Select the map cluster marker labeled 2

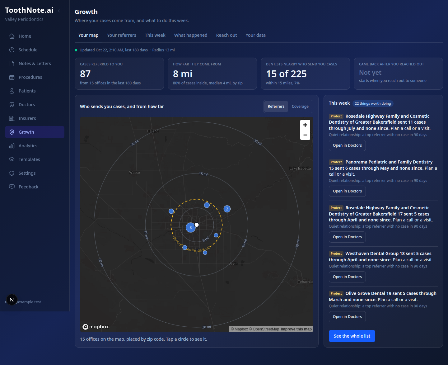coord(227,209)
